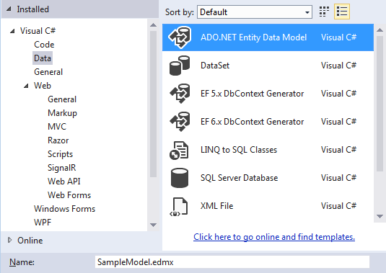Click the category tree scroll up arrow

point(153,25)
